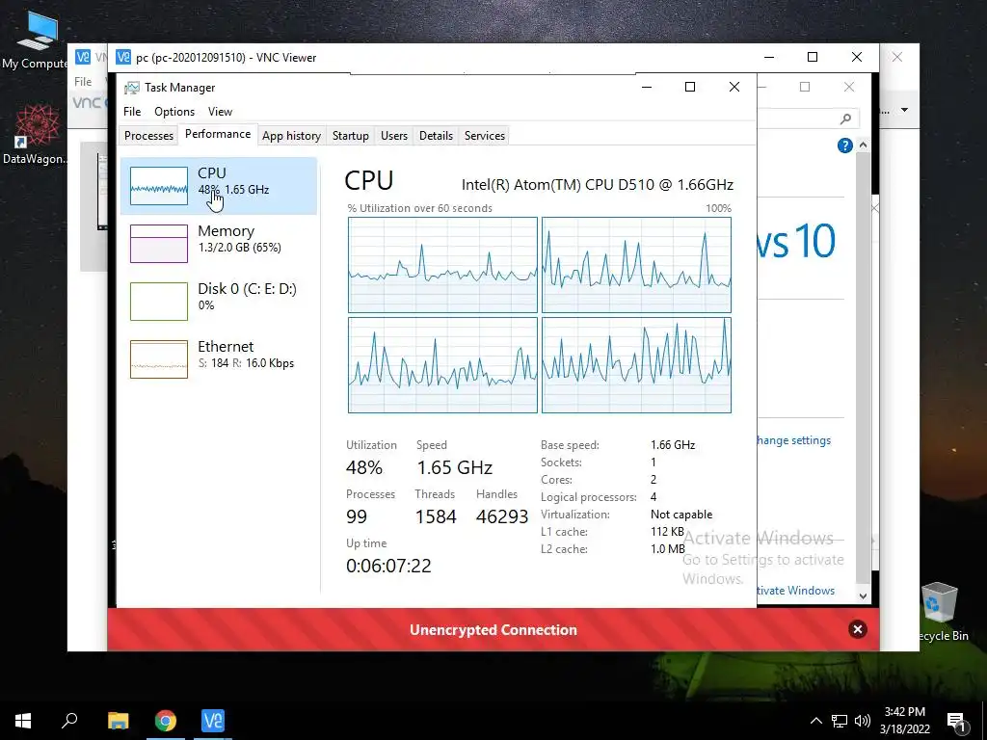
Task: Minimize the Task Manager window
Action: pos(647,87)
